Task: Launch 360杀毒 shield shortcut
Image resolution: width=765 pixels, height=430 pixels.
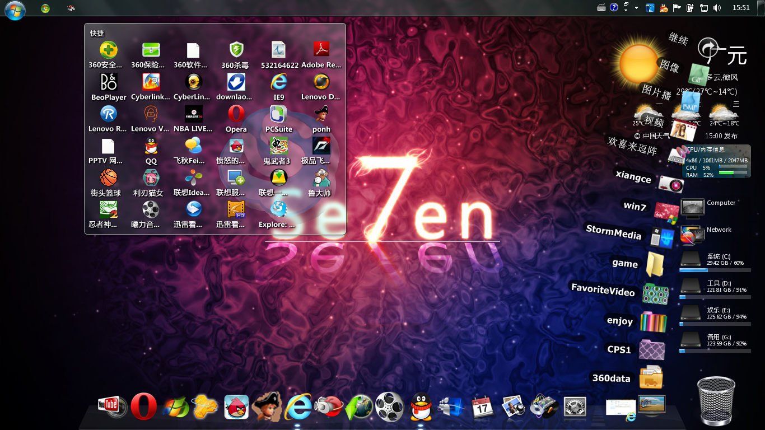Action: click(x=236, y=55)
